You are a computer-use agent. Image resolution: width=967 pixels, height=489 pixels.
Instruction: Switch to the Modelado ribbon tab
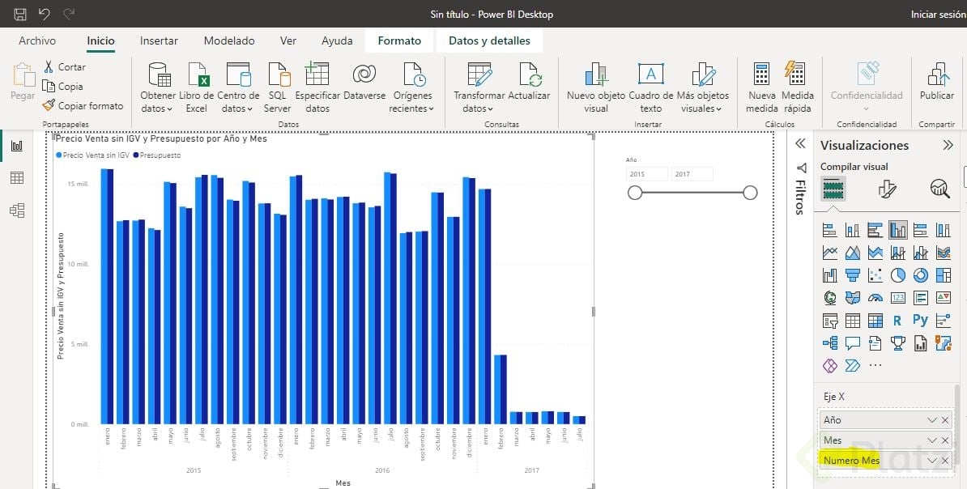[x=229, y=40]
